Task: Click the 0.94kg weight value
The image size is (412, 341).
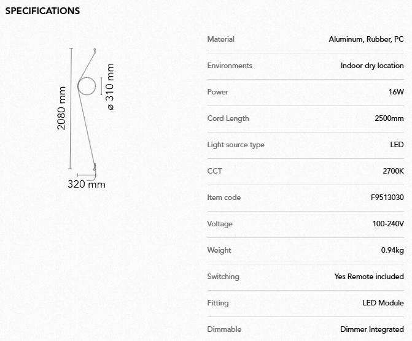Action: point(392,250)
